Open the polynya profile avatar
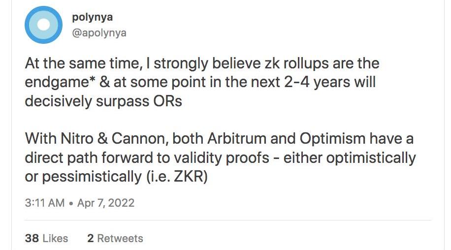451x250 pixels. pyautogui.click(x=43, y=25)
